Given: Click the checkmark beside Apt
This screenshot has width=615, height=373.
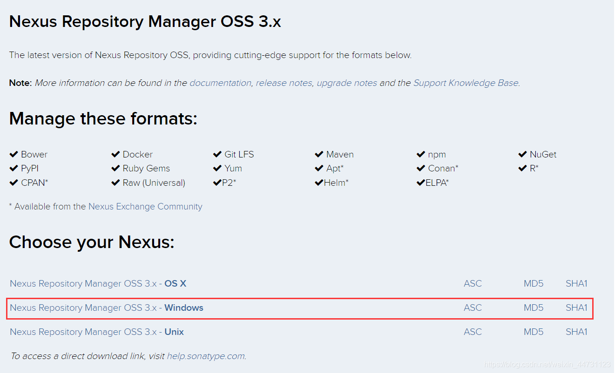Looking at the screenshot, I should click(319, 168).
